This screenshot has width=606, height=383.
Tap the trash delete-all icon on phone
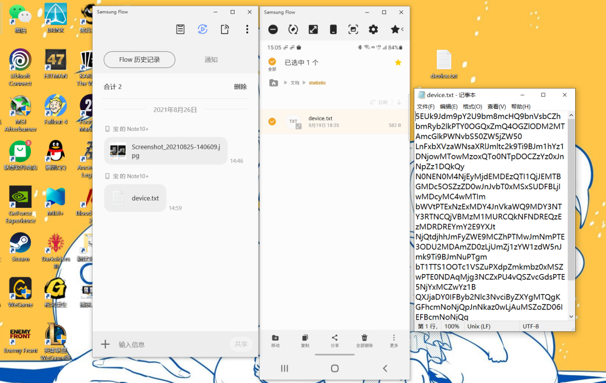coord(365,340)
